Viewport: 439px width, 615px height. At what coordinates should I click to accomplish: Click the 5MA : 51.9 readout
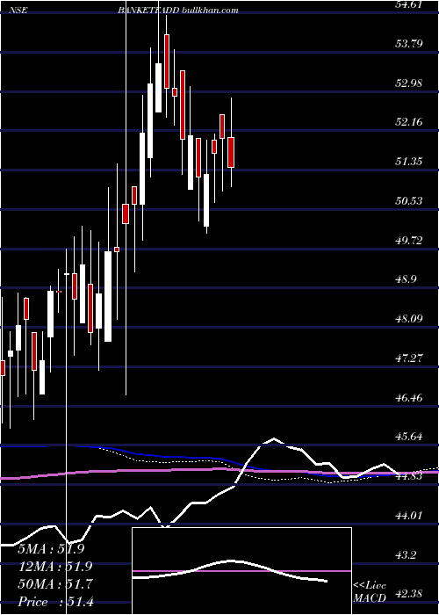point(51,549)
